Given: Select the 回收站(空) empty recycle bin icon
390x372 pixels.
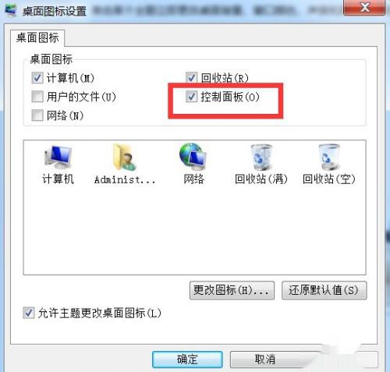Looking at the screenshot, I should pyautogui.click(x=329, y=157).
